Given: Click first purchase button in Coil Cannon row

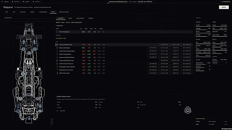Looking at the screenshot, I should 153,70.
